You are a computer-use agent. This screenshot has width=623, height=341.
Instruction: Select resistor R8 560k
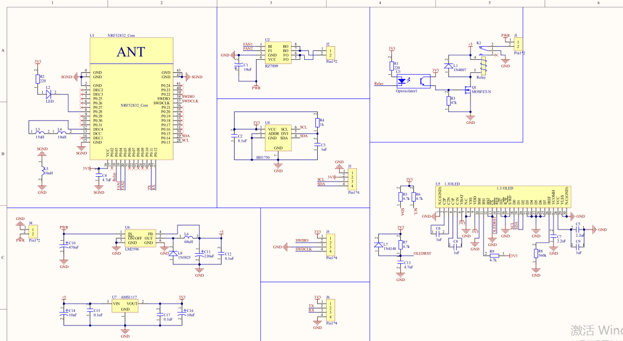click(x=536, y=254)
